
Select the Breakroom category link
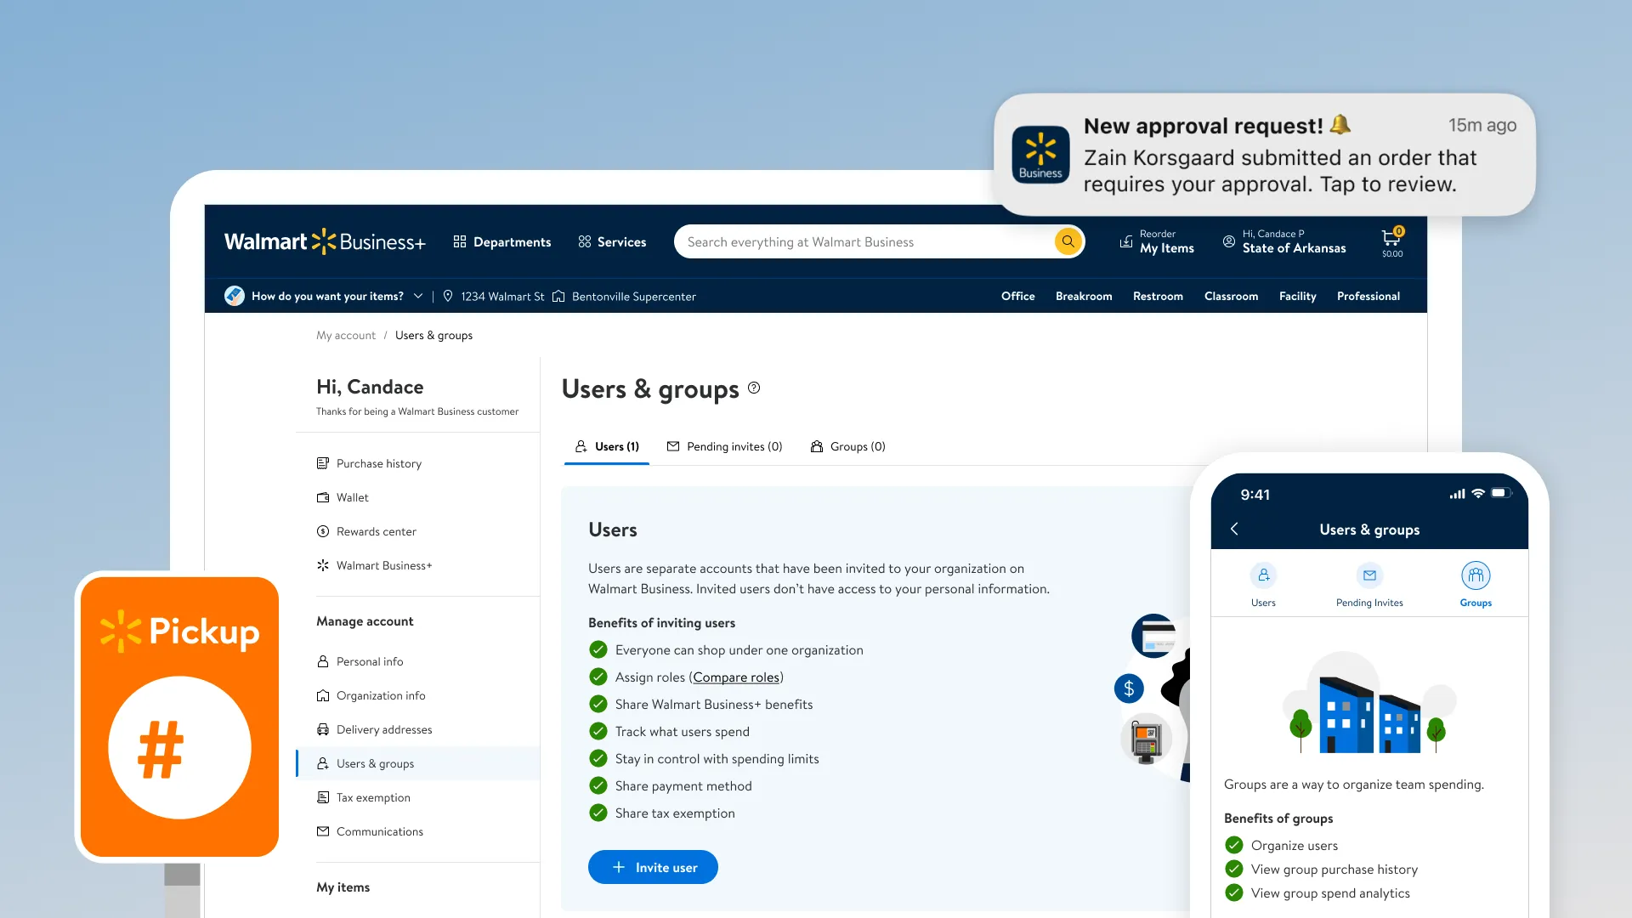[1083, 296]
